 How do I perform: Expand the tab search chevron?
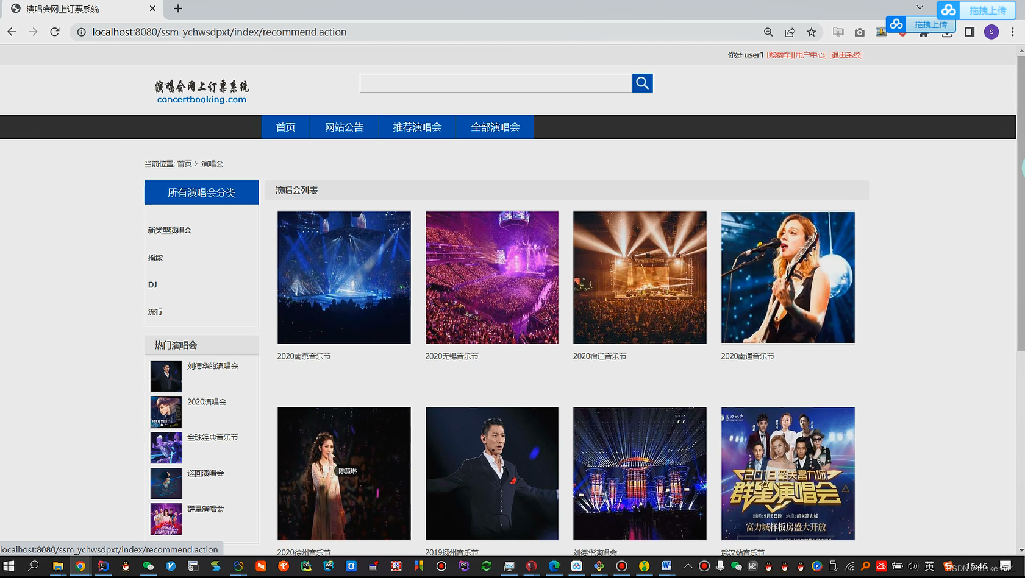click(920, 7)
